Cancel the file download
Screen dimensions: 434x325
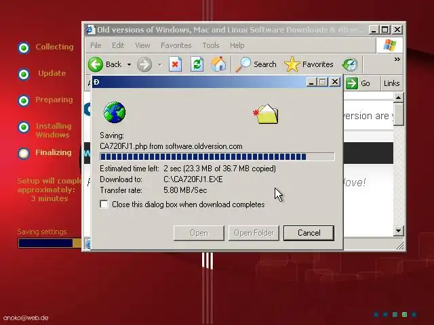309,233
